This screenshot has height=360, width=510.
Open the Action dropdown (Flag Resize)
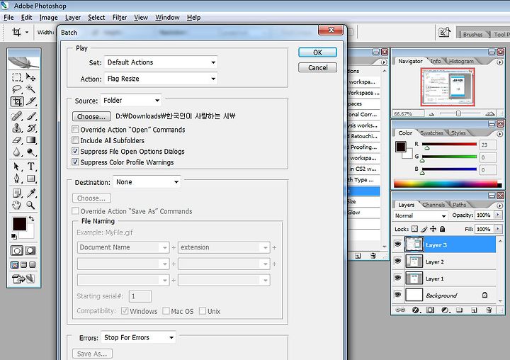161,79
